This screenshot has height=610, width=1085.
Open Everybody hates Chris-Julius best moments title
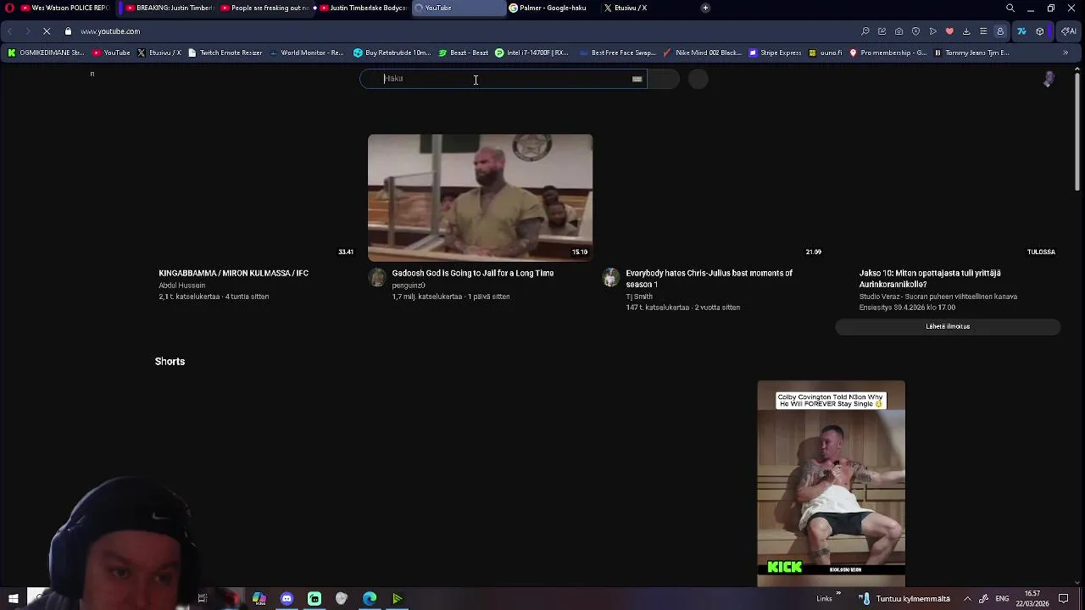[x=709, y=279]
